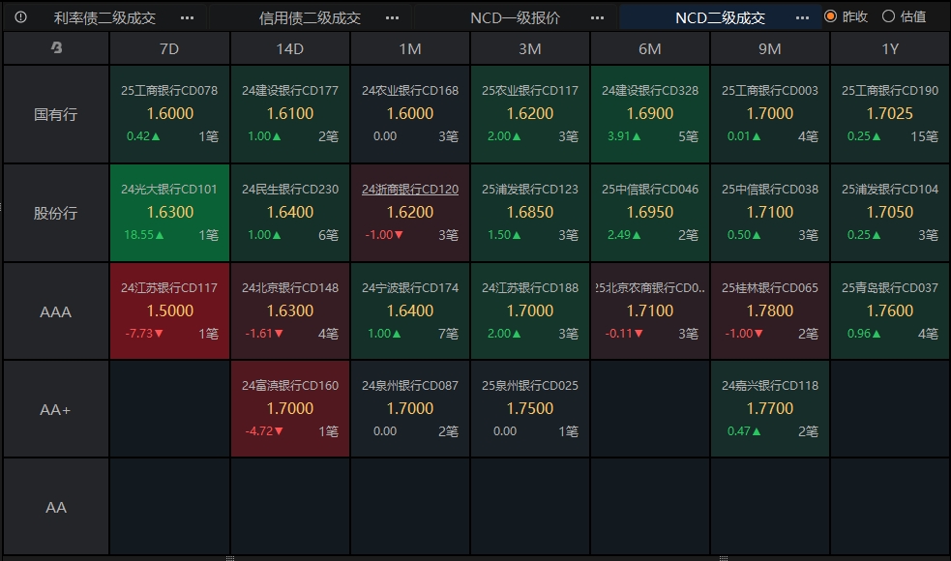Open the more menu for 信用债二级成交
Image resolution: width=951 pixels, height=561 pixels.
point(393,18)
